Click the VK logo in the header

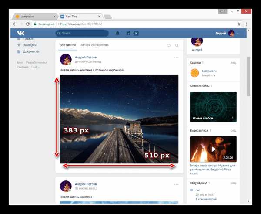coord(21,33)
